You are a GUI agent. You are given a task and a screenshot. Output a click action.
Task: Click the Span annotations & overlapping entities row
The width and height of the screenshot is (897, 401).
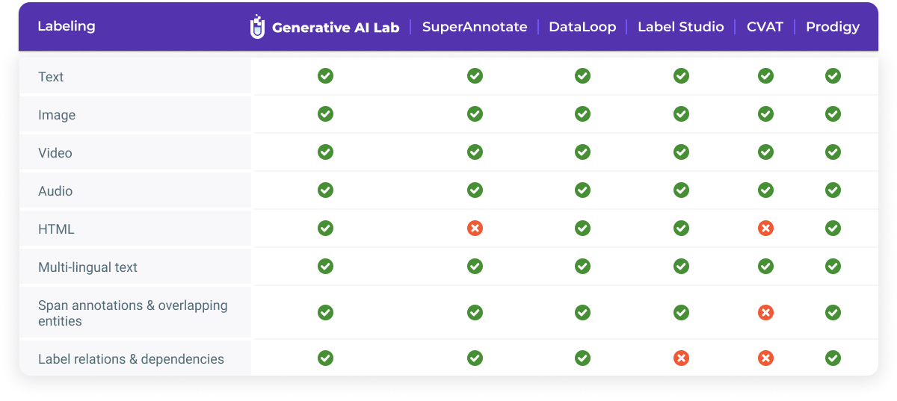[449, 313]
